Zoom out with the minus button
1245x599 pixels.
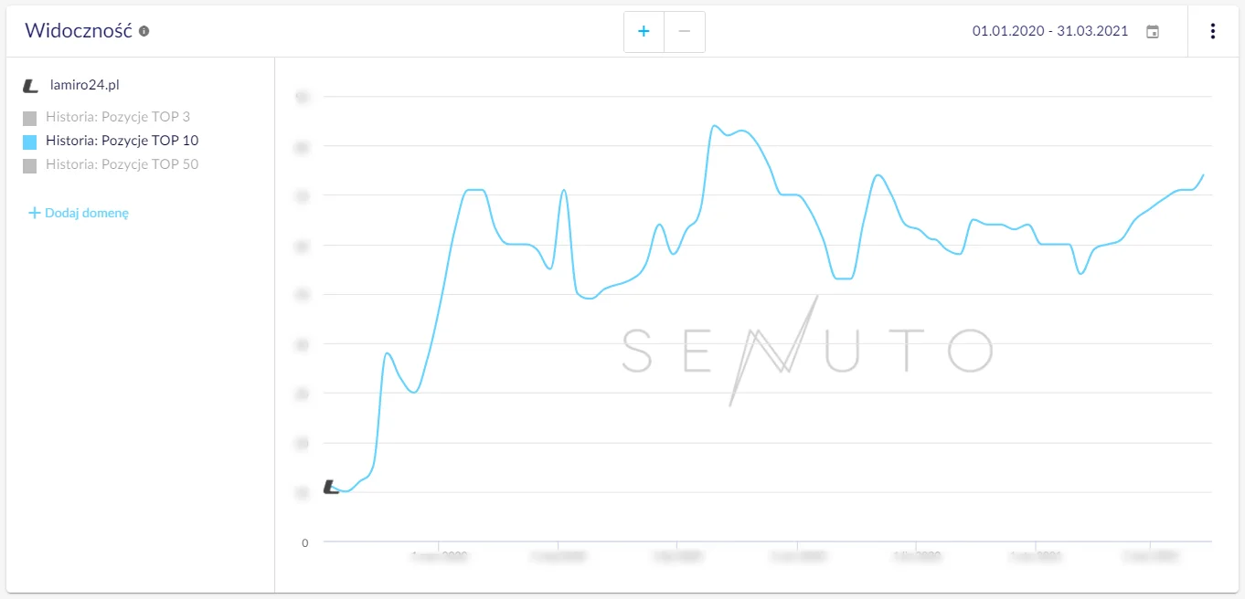(x=685, y=32)
